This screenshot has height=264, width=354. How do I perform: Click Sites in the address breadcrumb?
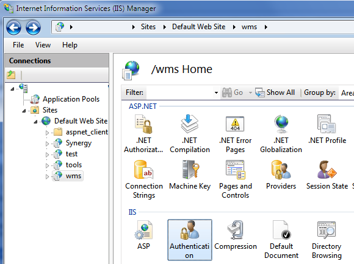[x=148, y=27]
